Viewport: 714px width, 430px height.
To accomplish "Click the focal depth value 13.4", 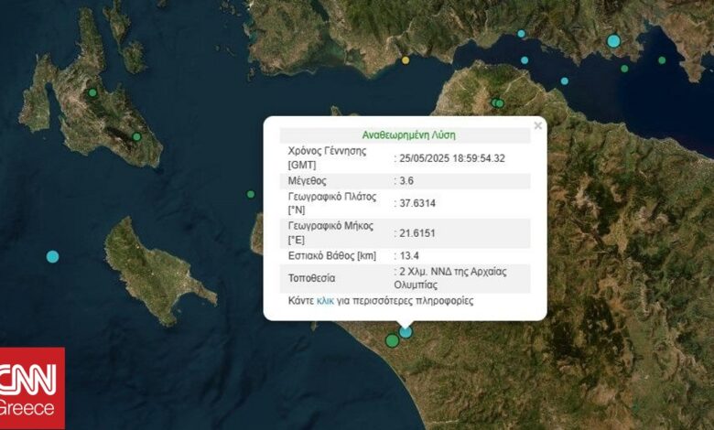I will 409,255.
